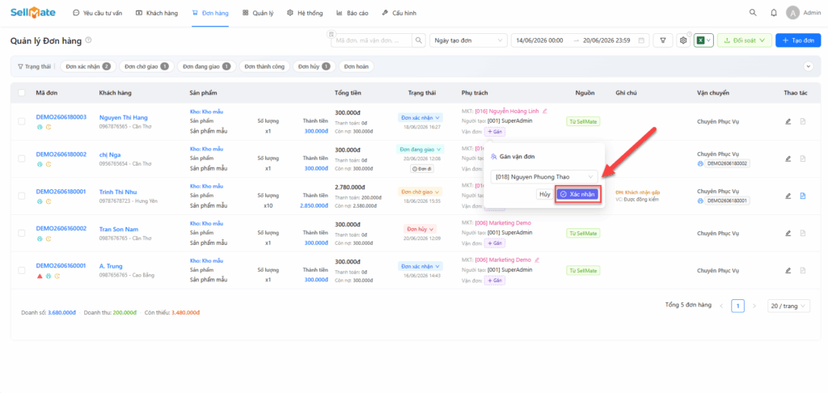Image resolution: width=828 pixels, height=393 pixels.
Task: Click the grey document icon for DEMO2606180003
Action: pyautogui.click(x=803, y=121)
